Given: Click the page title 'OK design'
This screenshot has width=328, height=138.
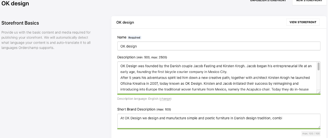Looking at the screenshot, I should (15, 3).
